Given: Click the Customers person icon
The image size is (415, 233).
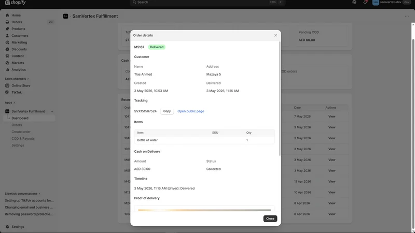Looking at the screenshot, I should (7, 36).
